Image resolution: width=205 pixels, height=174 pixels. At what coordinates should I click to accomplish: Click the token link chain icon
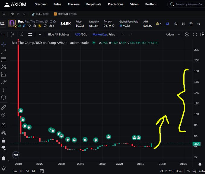coord(29,26)
